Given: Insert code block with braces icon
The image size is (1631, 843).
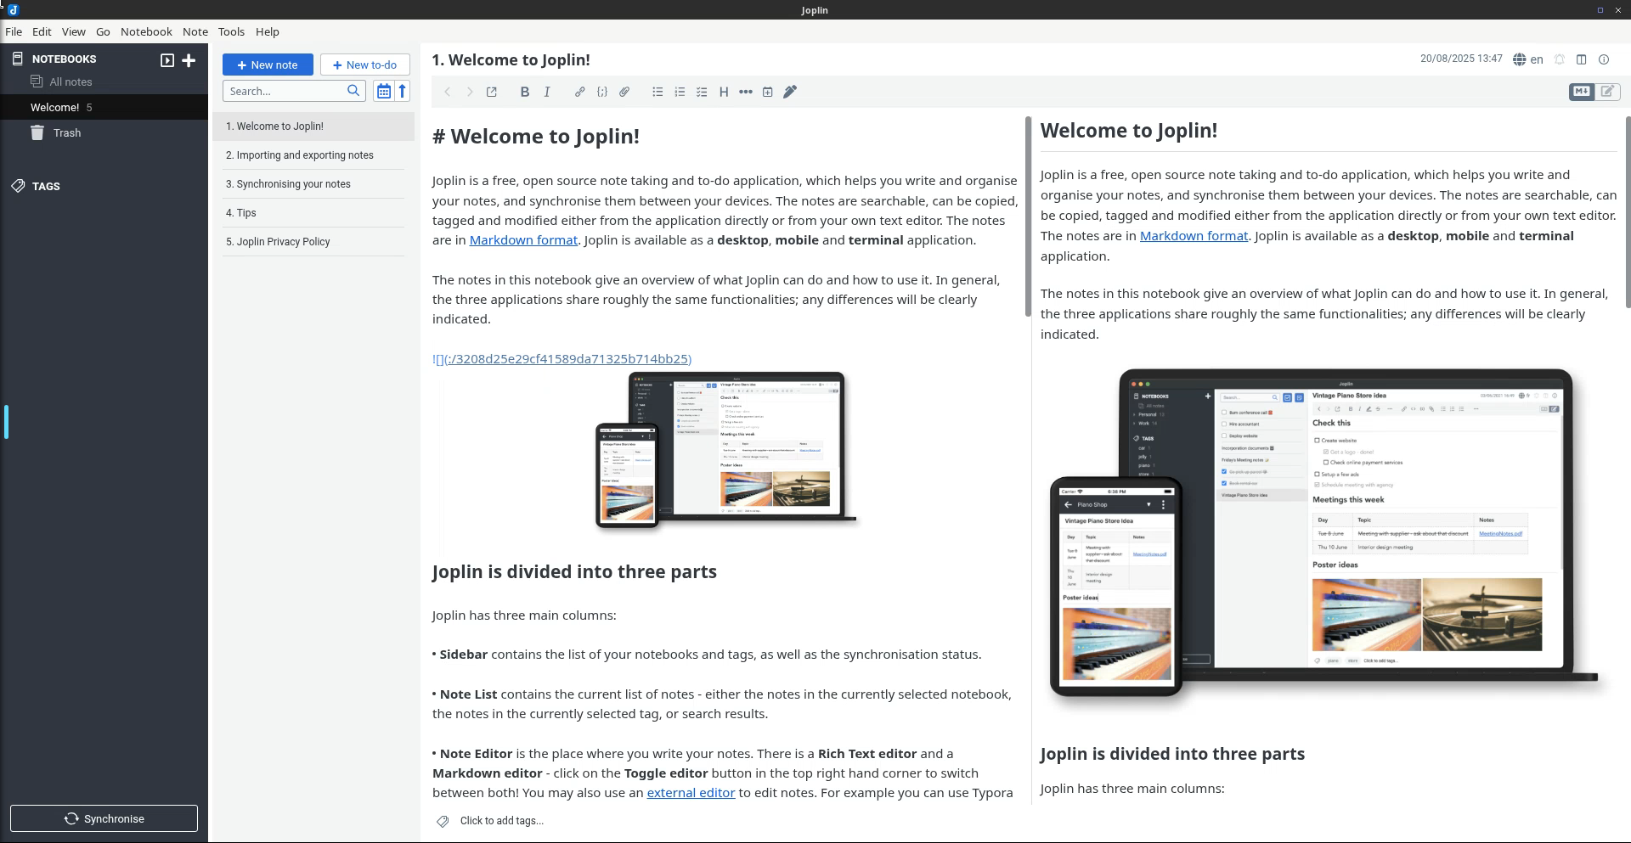Looking at the screenshot, I should (602, 92).
